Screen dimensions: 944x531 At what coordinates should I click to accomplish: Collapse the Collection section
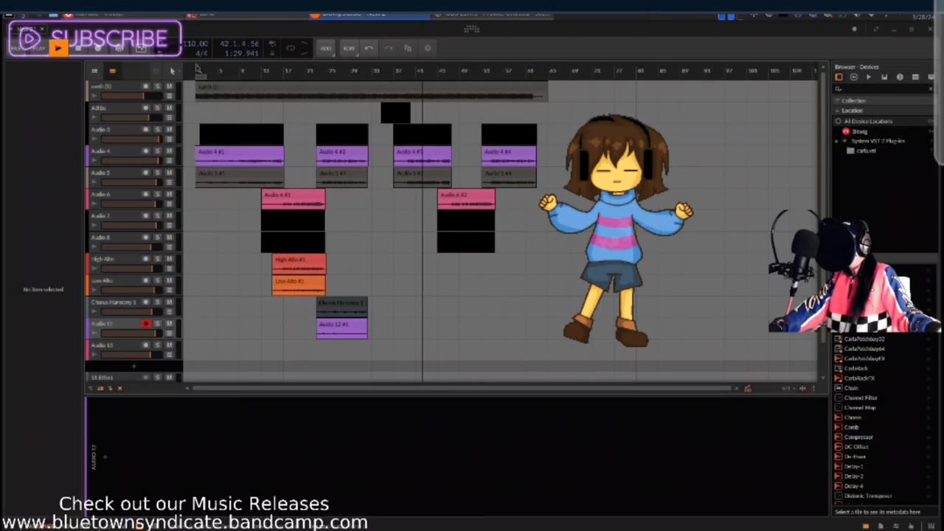pyautogui.click(x=853, y=100)
